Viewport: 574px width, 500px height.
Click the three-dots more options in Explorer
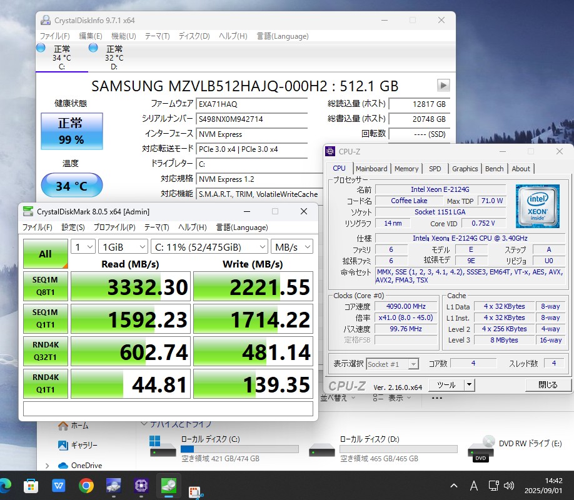point(436,398)
